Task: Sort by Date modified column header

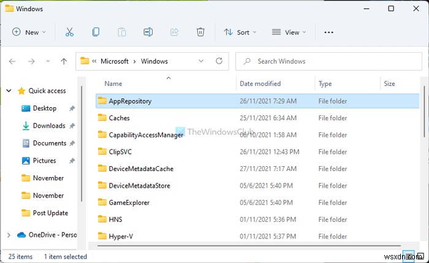Action: coord(260,83)
